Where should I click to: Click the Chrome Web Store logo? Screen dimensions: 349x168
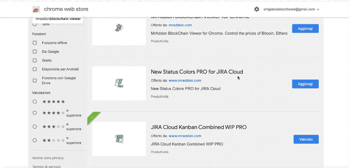click(36, 9)
